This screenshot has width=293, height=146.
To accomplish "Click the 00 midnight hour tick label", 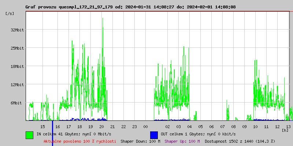I will click(145, 127).
